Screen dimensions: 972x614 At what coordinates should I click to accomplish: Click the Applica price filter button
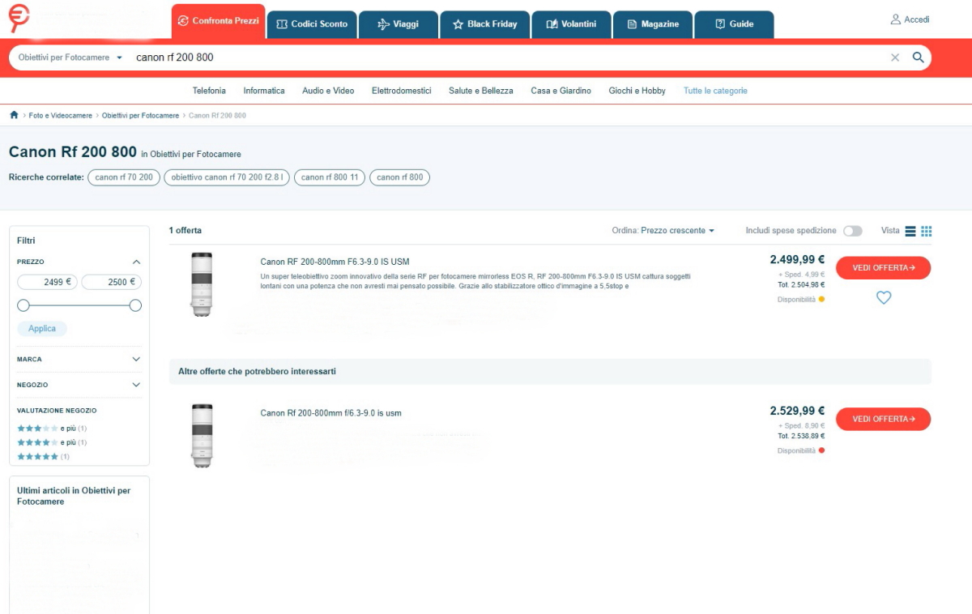(42, 329)
